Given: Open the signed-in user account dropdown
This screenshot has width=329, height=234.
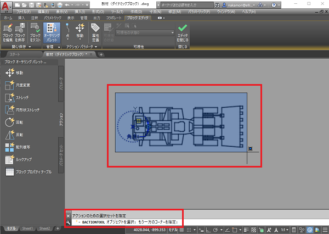Looking at the screenshot, I should 239,5.
